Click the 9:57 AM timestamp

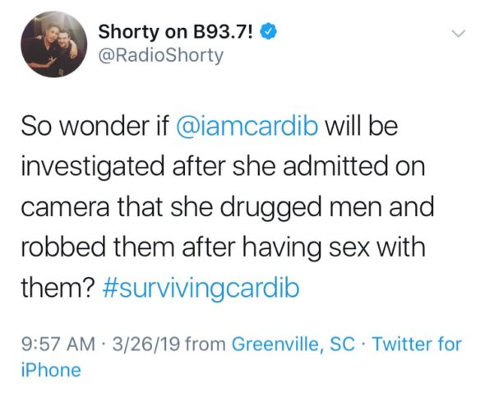(x=58, y=344)
